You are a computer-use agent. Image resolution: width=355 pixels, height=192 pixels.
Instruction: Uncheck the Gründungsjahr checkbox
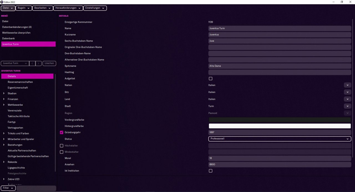click(x=62, y=133)
